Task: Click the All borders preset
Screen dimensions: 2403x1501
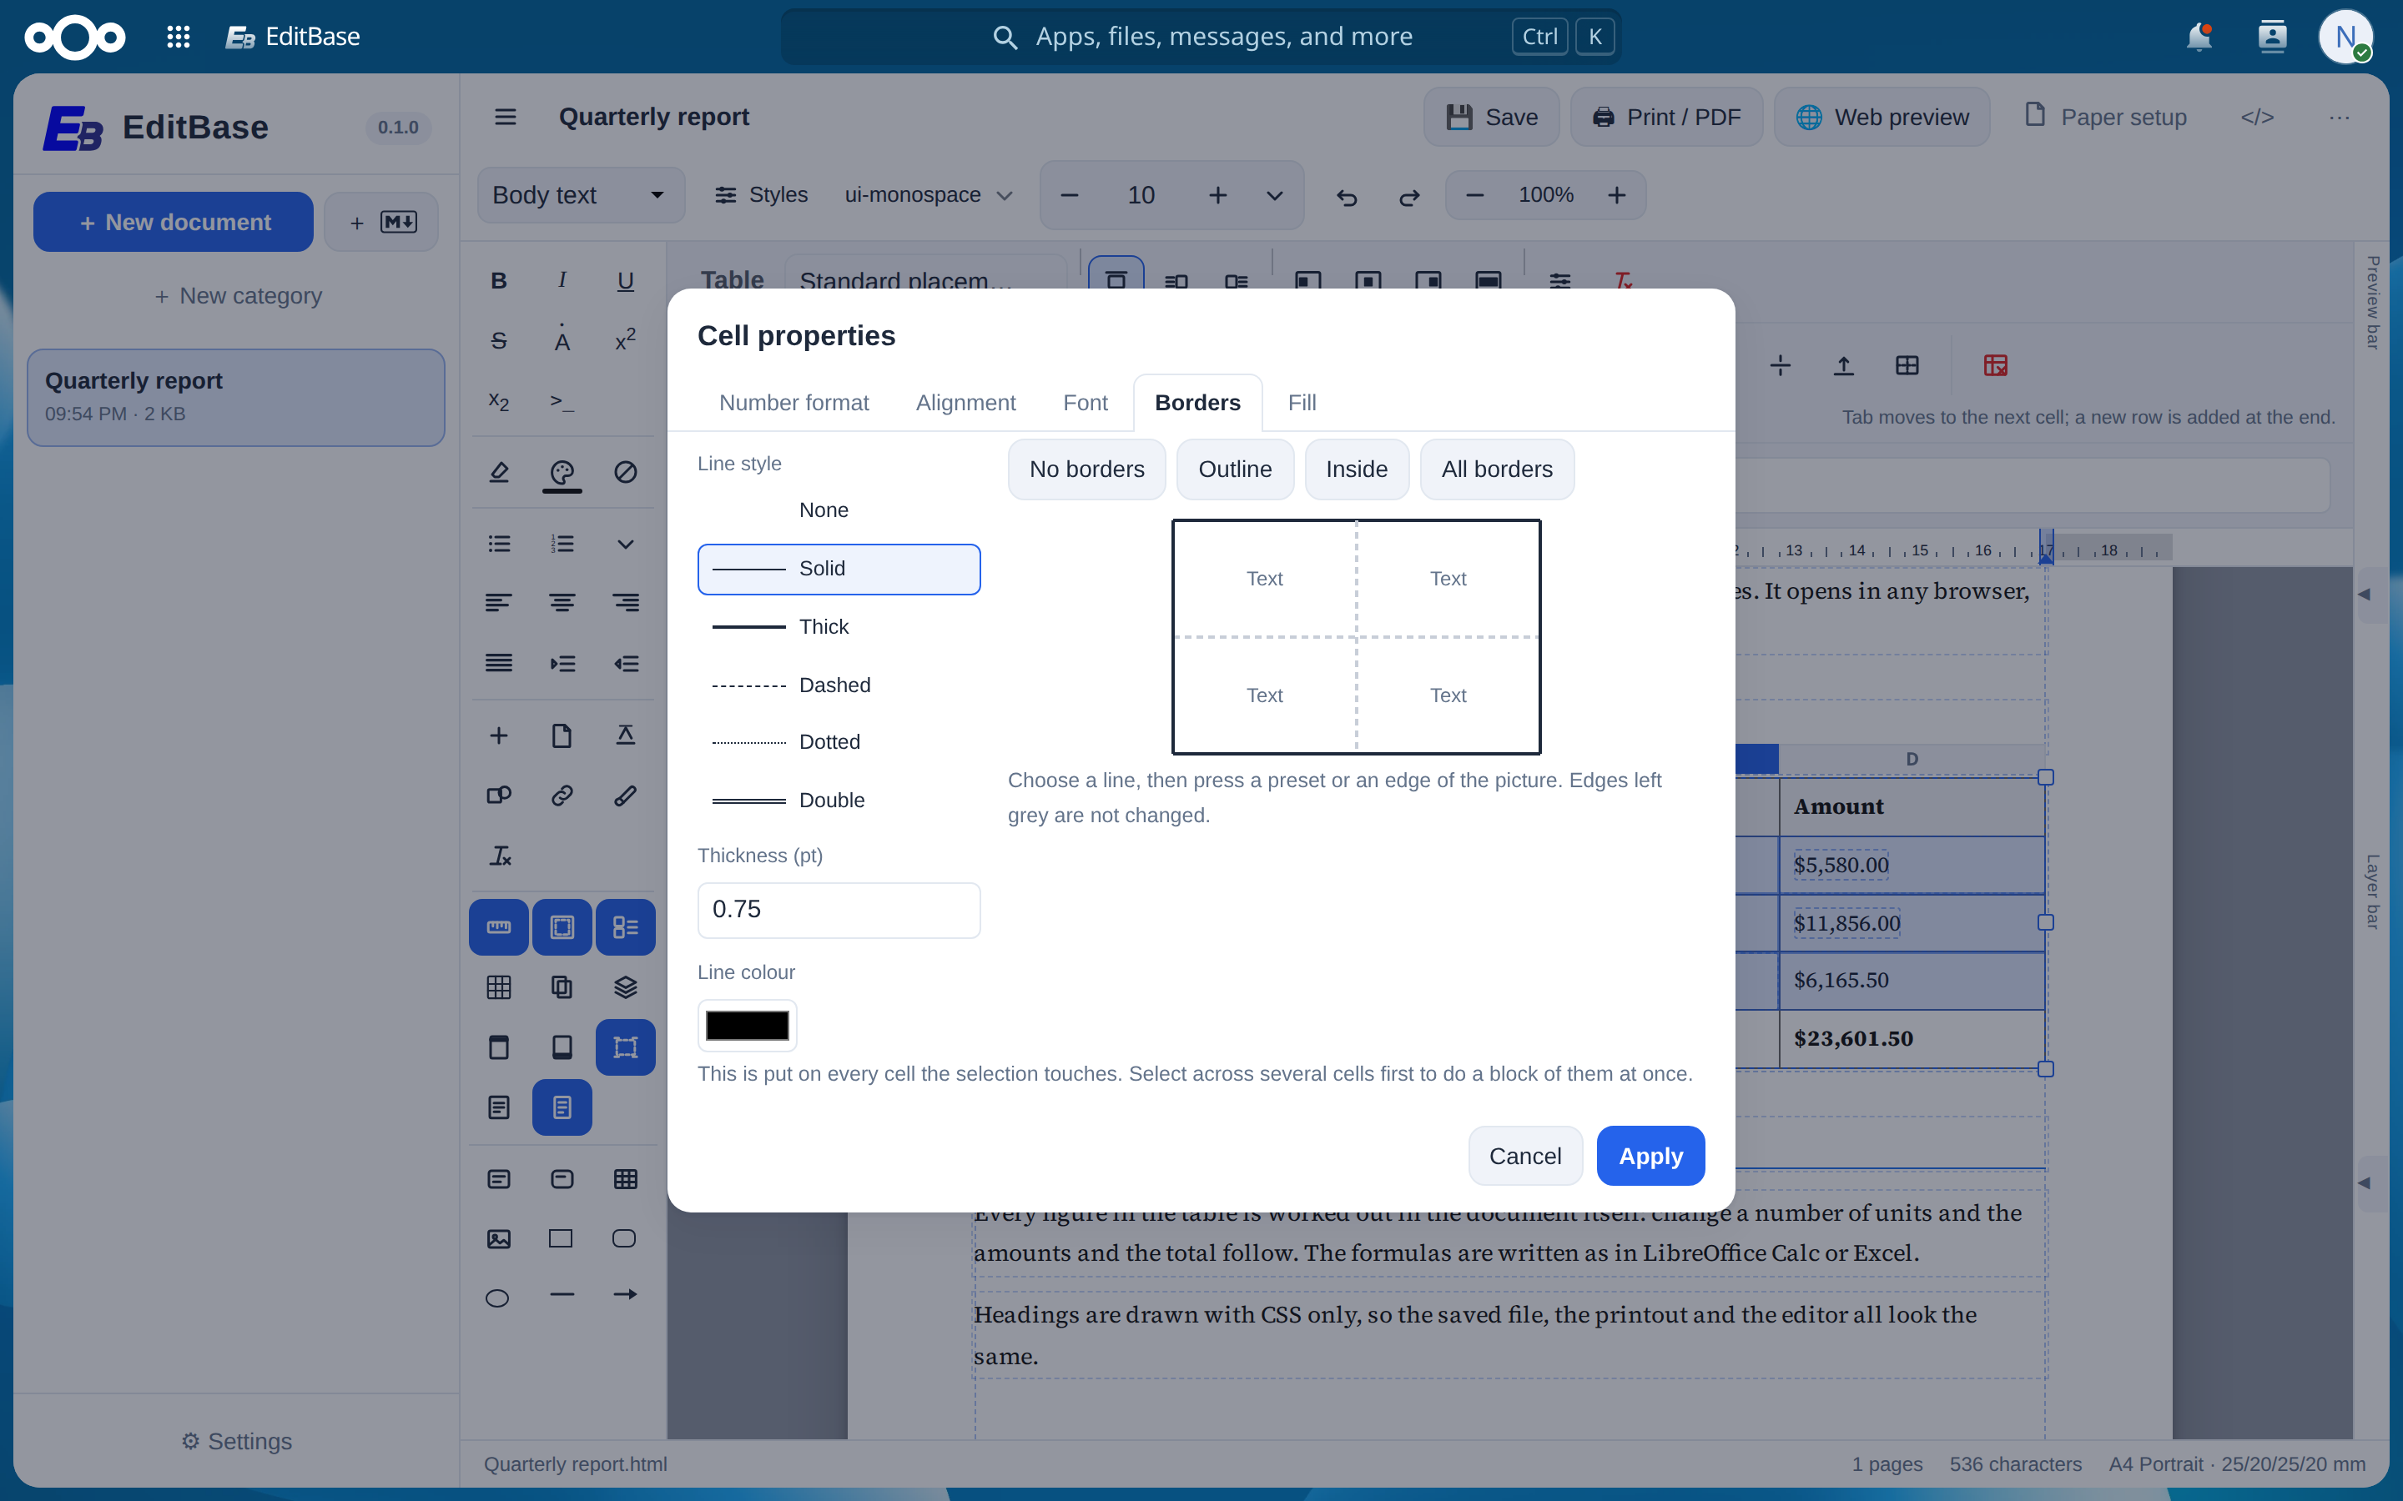Action: pyautogui.click(x=1496, y=469)
